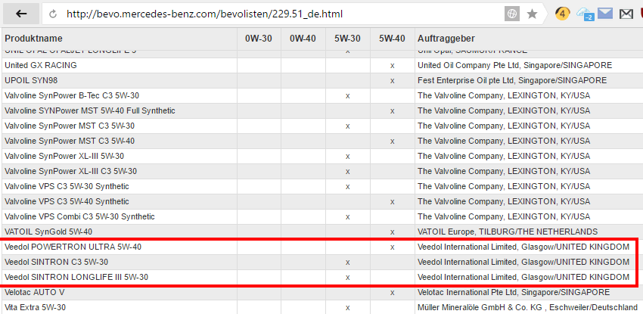This screenshot has height=314, width=643.
Task: Click the United GX RACING product row
Action: [40, 65]
